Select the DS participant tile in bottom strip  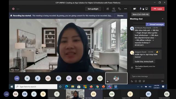167,94
